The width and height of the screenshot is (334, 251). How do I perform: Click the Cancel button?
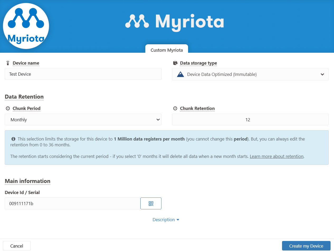coord(17,246)
